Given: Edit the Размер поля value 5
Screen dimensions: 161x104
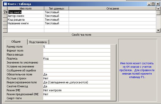Looking at the screenshot, I should point(77,47).
